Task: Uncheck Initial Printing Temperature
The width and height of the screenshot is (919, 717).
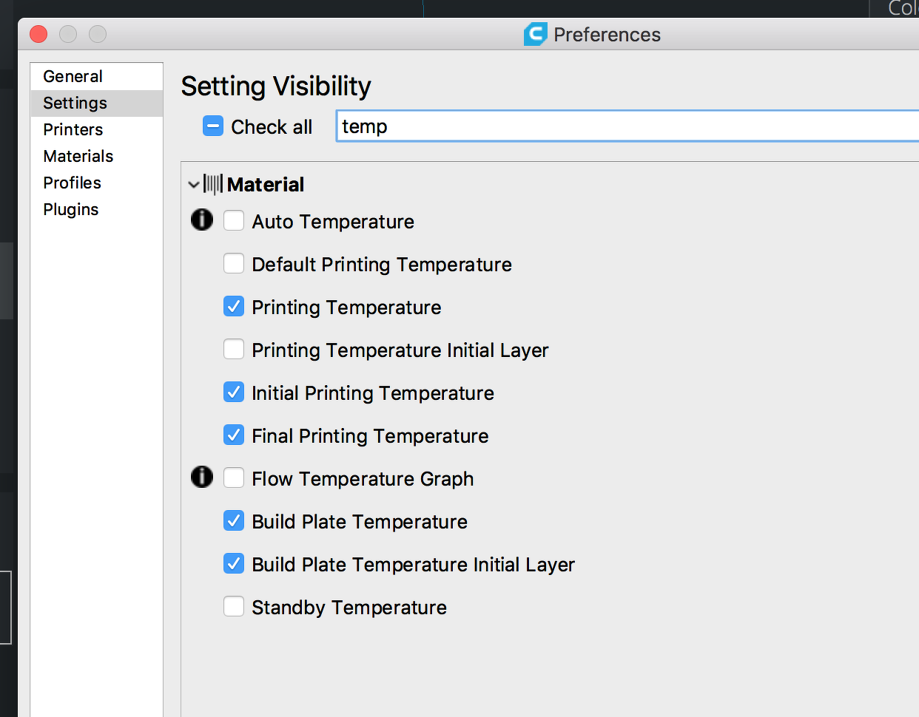Action: (x=234, y=392)
